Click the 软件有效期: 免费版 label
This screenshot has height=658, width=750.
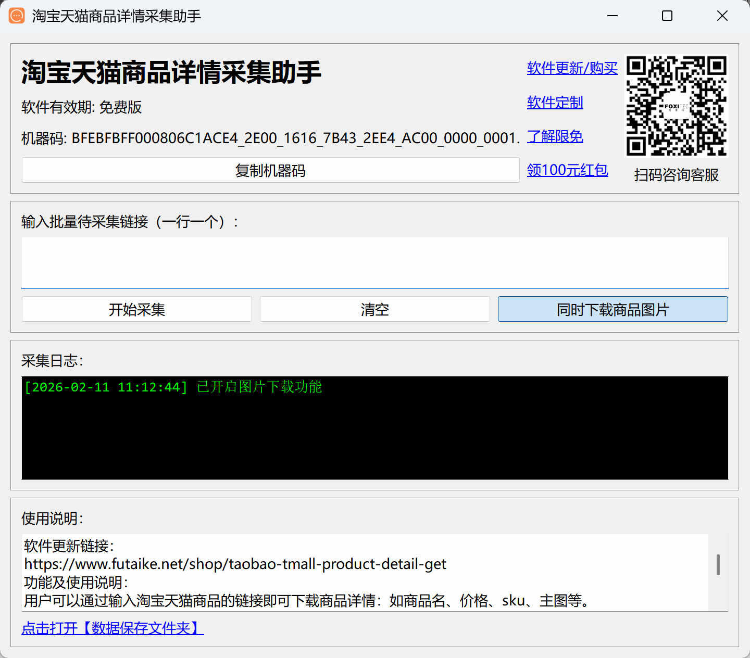(x=82, y=107)
